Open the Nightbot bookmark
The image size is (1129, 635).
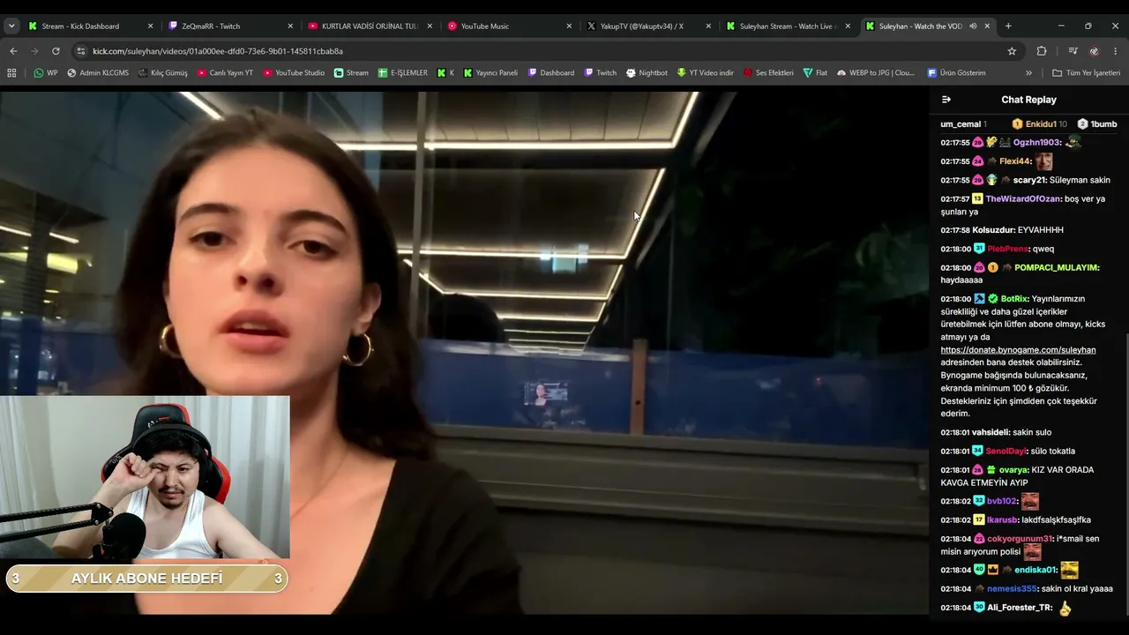647,73
